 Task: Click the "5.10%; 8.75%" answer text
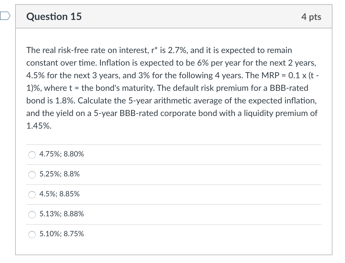click(x=62, y=234)
